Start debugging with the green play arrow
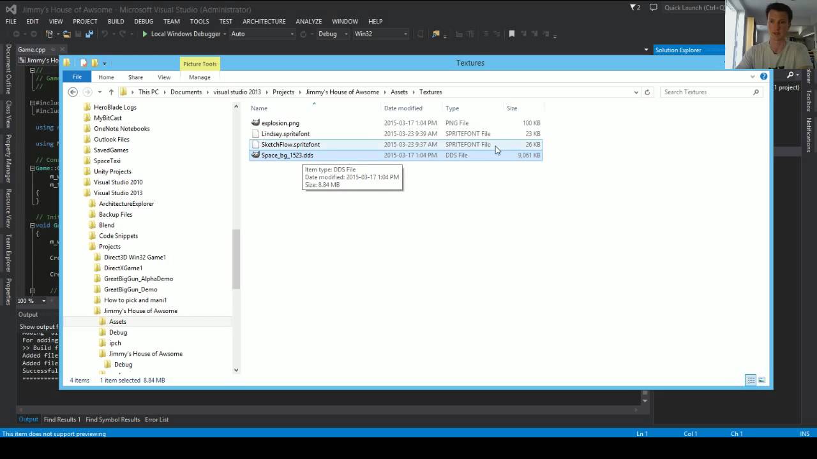Image resolution: width=817 pixels, height=459 pixels. tap(145, 34)
